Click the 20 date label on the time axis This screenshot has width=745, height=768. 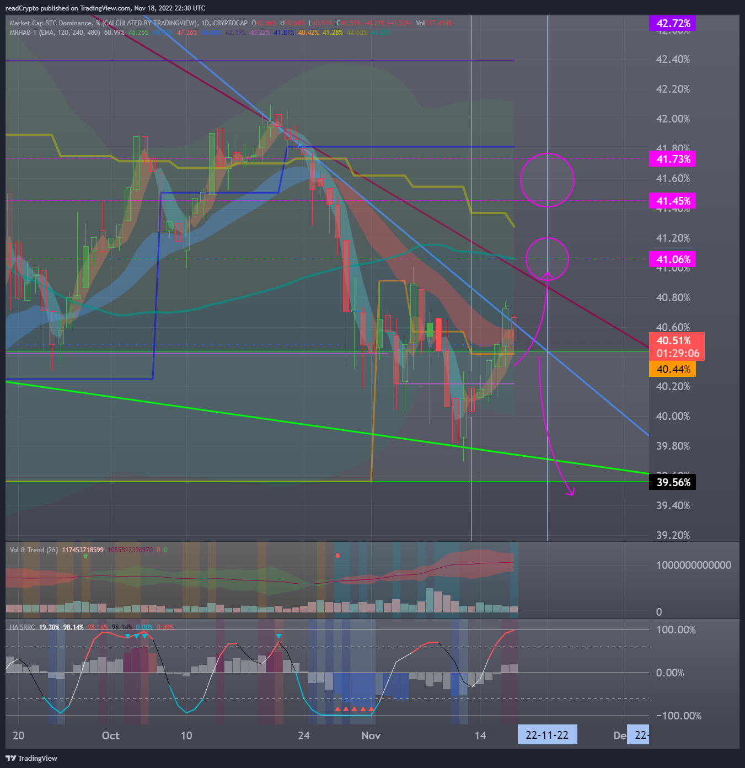pyautogui.click(x=18, y=735)
